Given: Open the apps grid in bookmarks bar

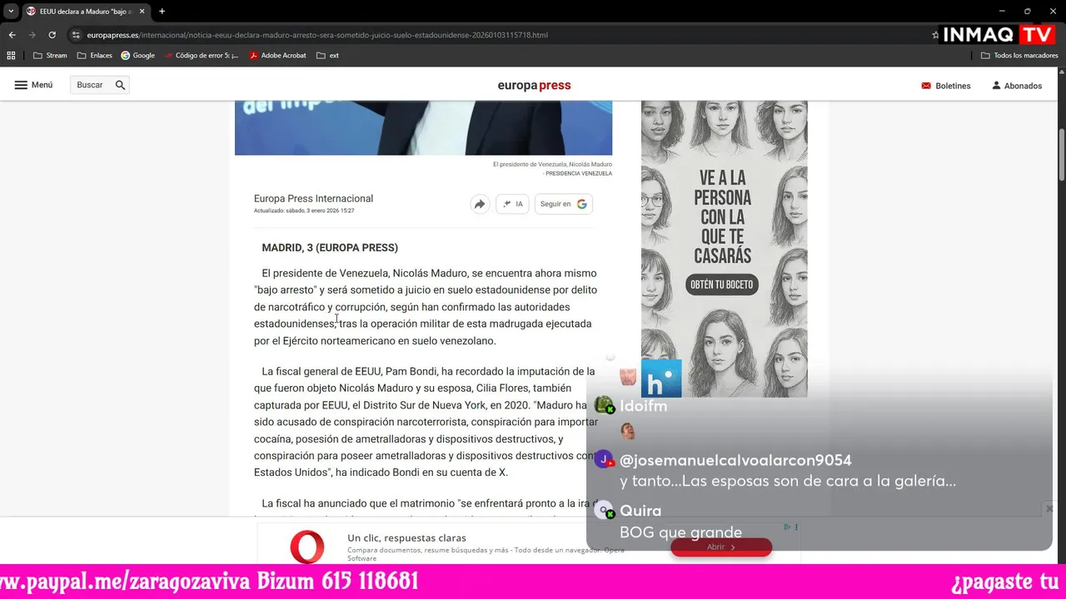Looking at the screenshot, I should (x=11, y=56).
